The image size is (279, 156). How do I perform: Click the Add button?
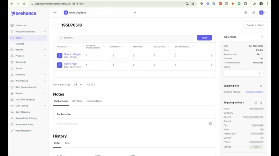point(204,38)
